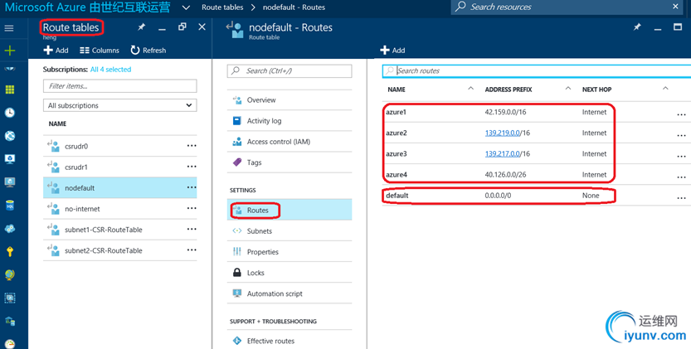Open more options for subnet2-CSR-RouteTable
This screenshot has height=349, width=691.
point(192,250)
